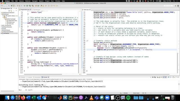Expand the ObjectExamples project
The width and height of the screenshot is (180, 101).
point(1,27)
